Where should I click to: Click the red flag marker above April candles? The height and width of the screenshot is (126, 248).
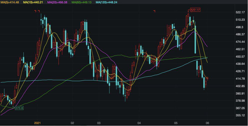click(x=154, y=11)
